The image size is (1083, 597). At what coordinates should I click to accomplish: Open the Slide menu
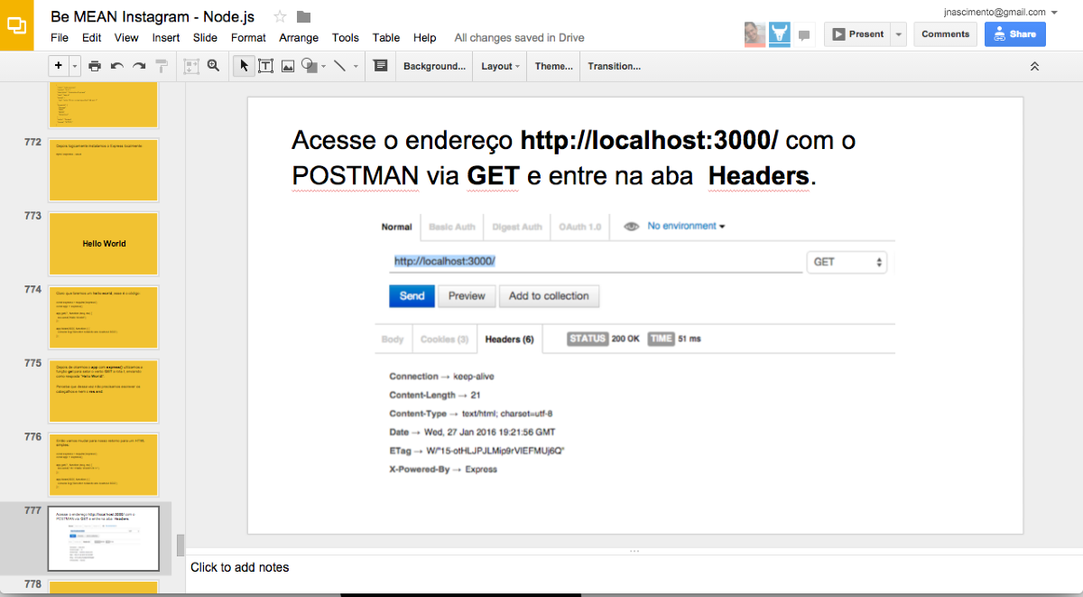205,38
